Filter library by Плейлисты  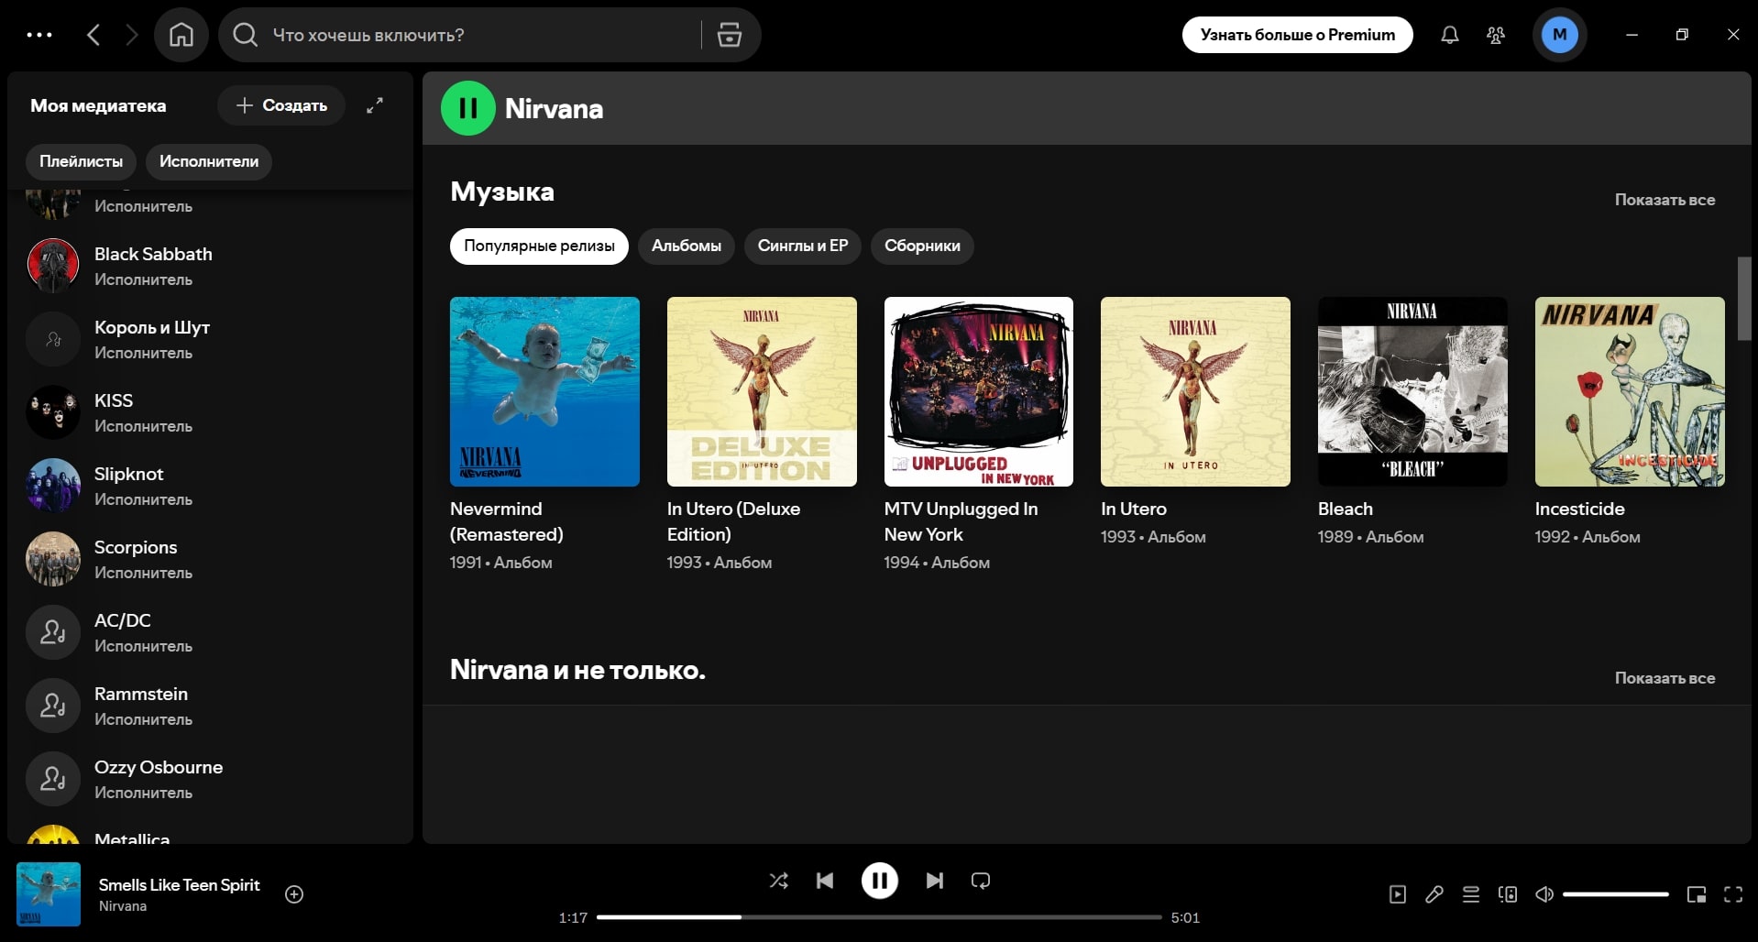(81, 161)
